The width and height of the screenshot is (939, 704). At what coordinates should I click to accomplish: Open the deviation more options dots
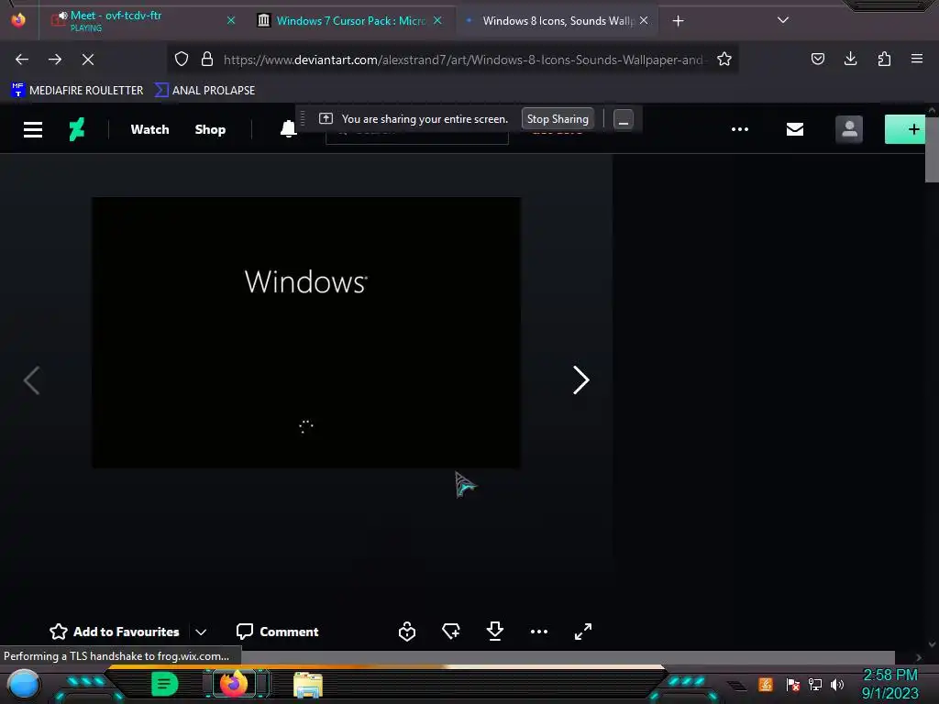coord(539,632)
